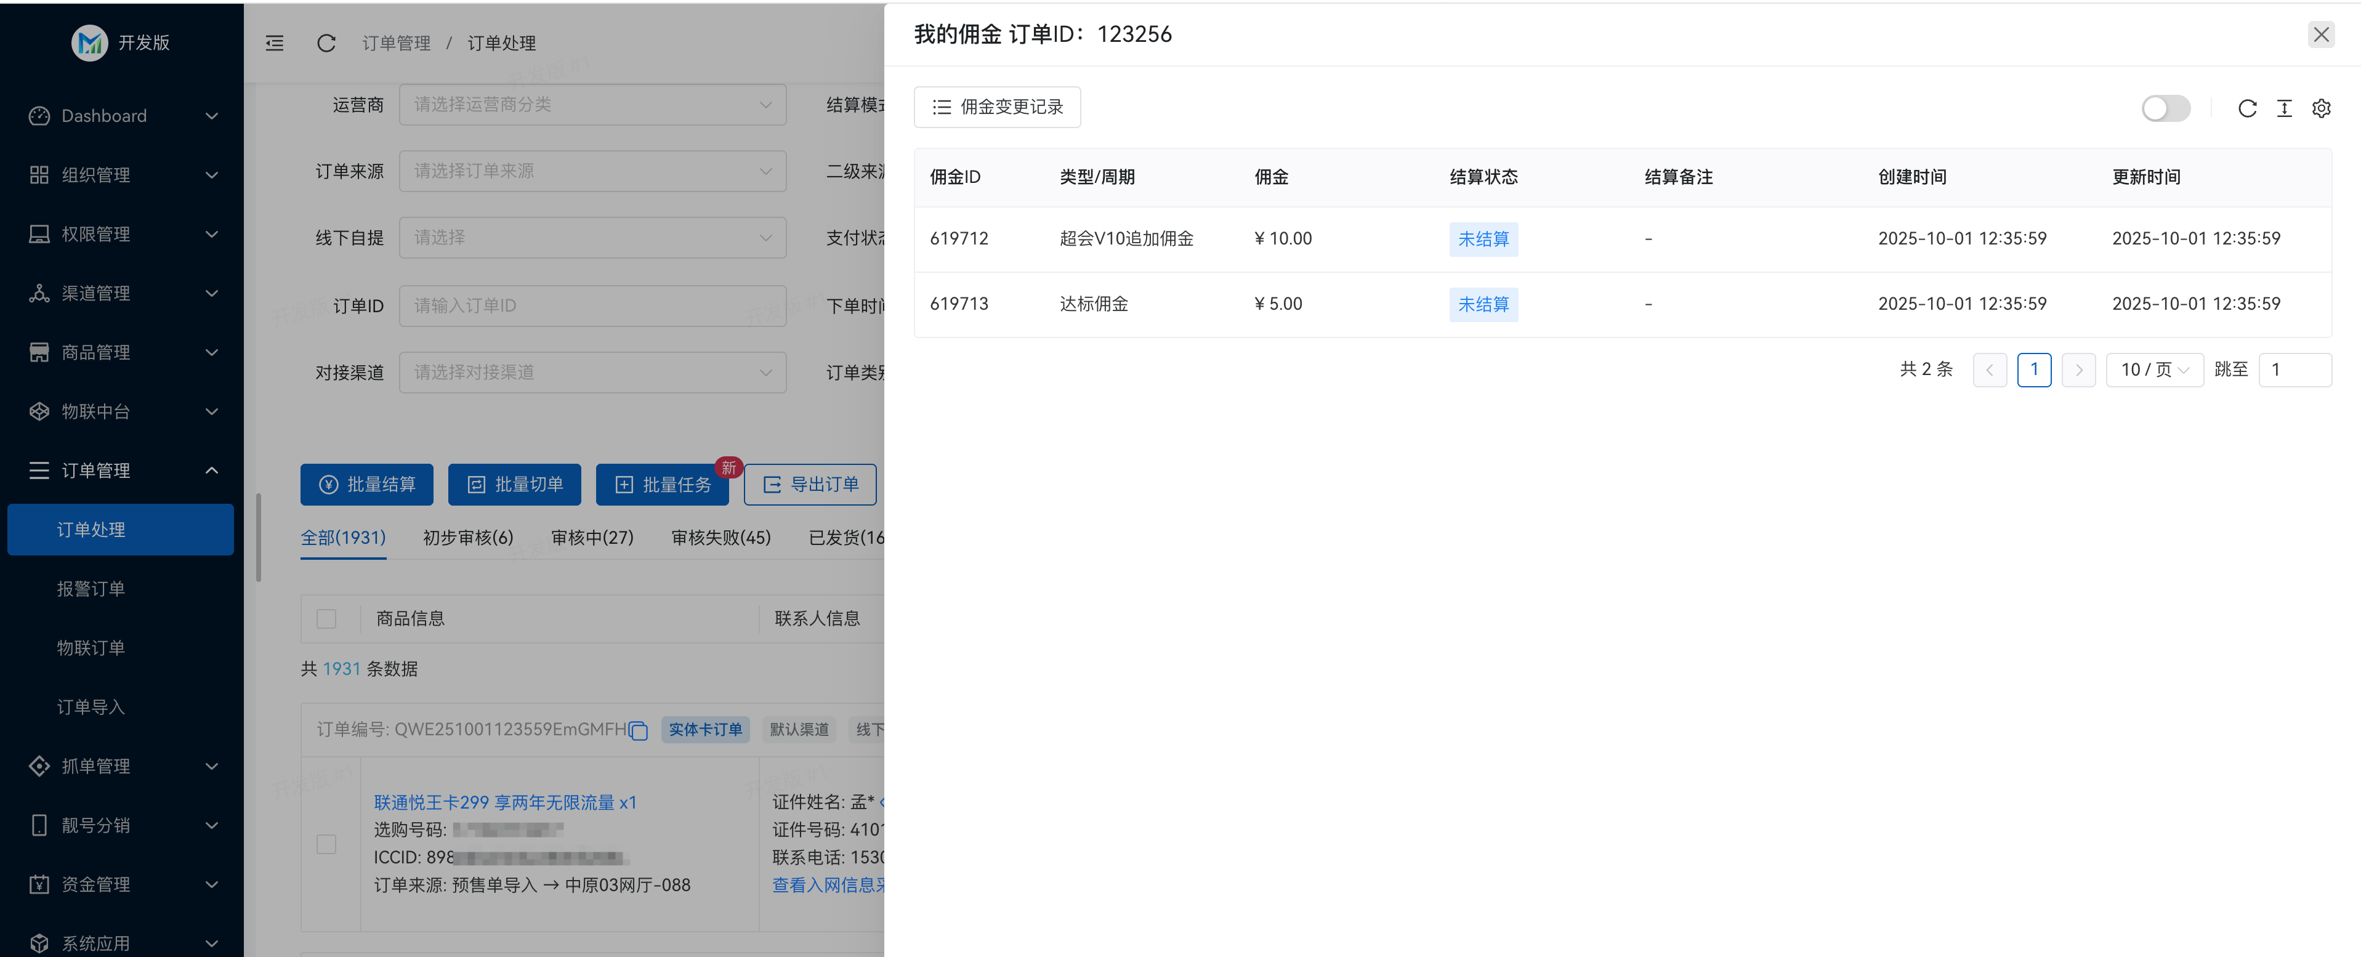The image size is (2361, 957).
Task: Check the 联通悦王卡 order row checkbox
Action: (326, 844)
